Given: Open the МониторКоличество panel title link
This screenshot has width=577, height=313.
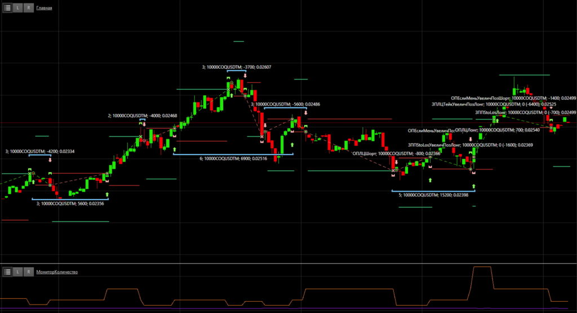Looking at the screenshot, I should [x=57, y=272].
